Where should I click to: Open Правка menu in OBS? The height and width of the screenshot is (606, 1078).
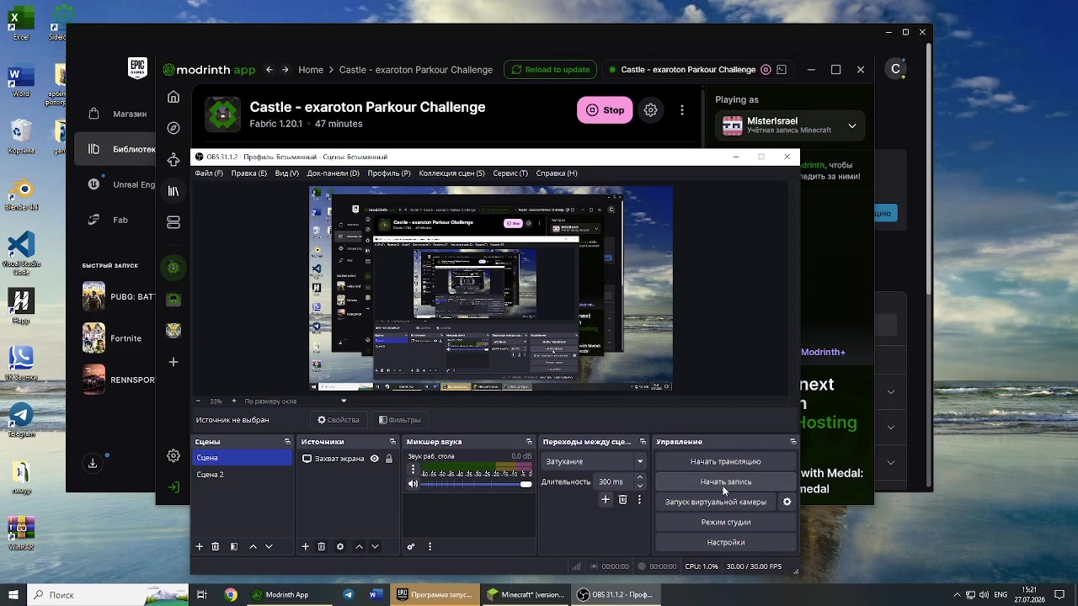(249, 173)
